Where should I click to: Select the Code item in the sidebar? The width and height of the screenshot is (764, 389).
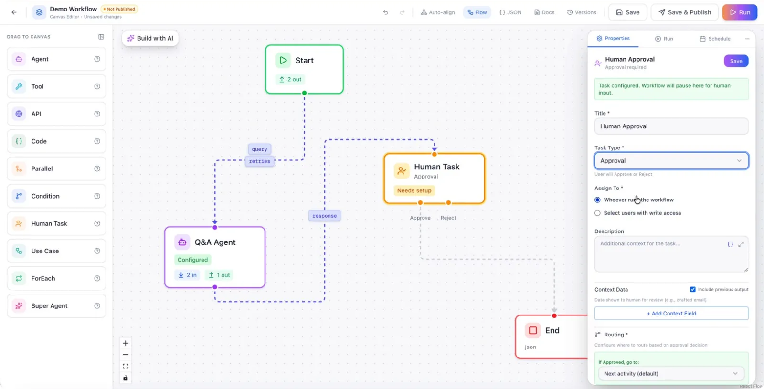point(56,141)
